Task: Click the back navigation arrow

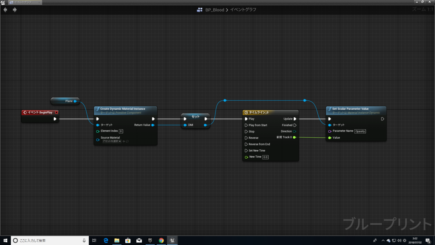Action: [x=5, y=10]
